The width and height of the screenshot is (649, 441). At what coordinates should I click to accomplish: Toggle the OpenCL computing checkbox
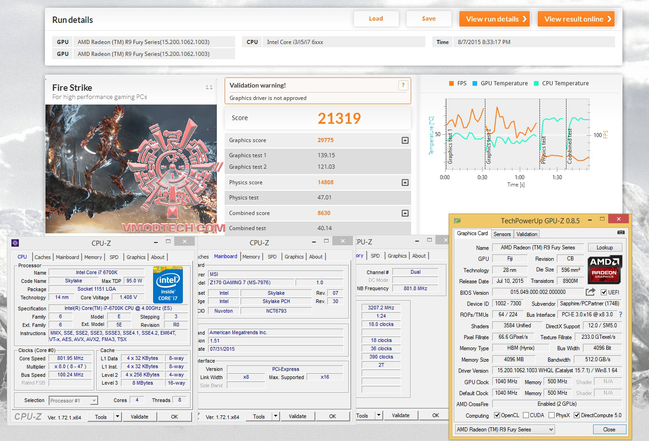497,415
